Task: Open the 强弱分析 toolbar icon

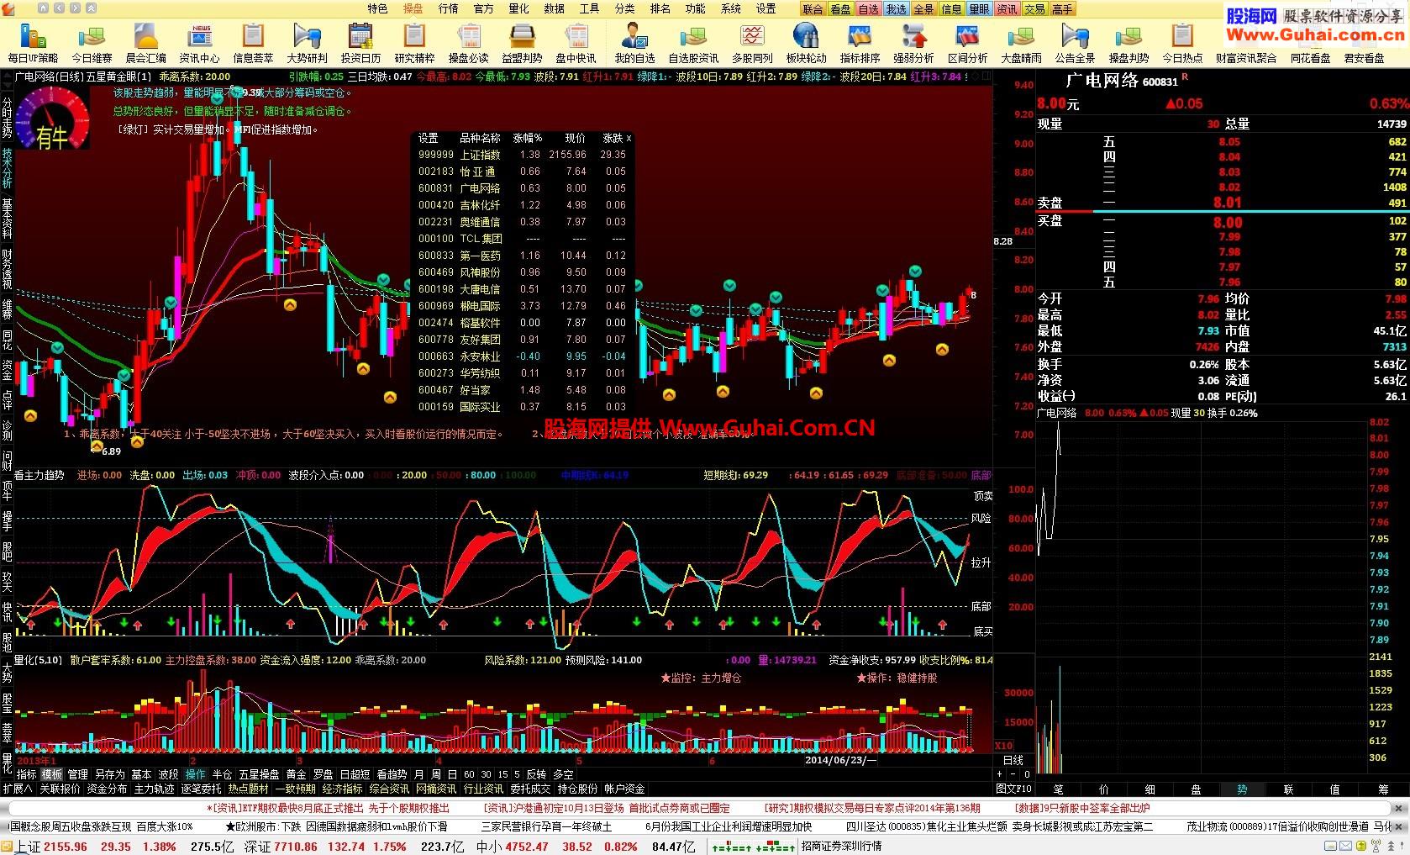Action: (x=913, y=43)
